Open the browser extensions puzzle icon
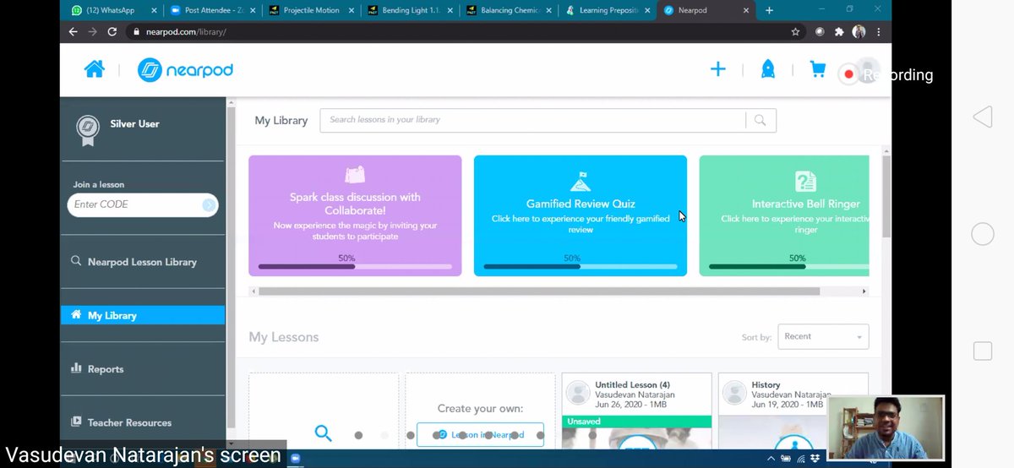This screenshot has height=468, width=1014. click(x=839, y=31)
